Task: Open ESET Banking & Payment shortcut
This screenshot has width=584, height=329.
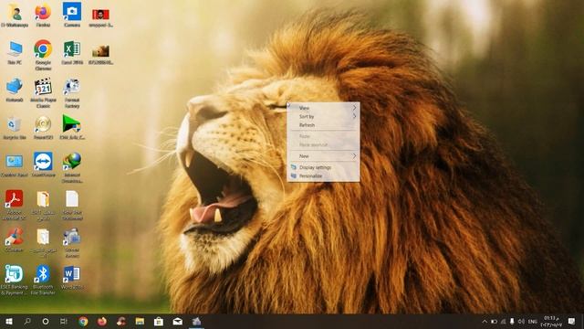Action: pyautogui.click(x=15, y=280)
